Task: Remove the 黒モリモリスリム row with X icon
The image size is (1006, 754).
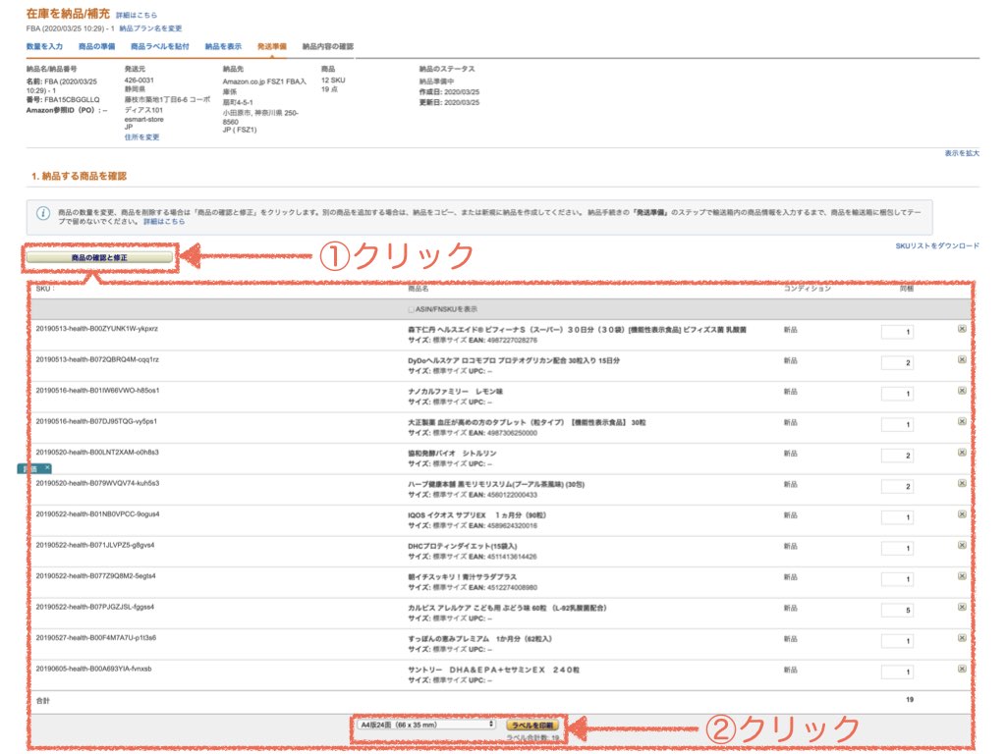Action: click(x=962, y=483)
